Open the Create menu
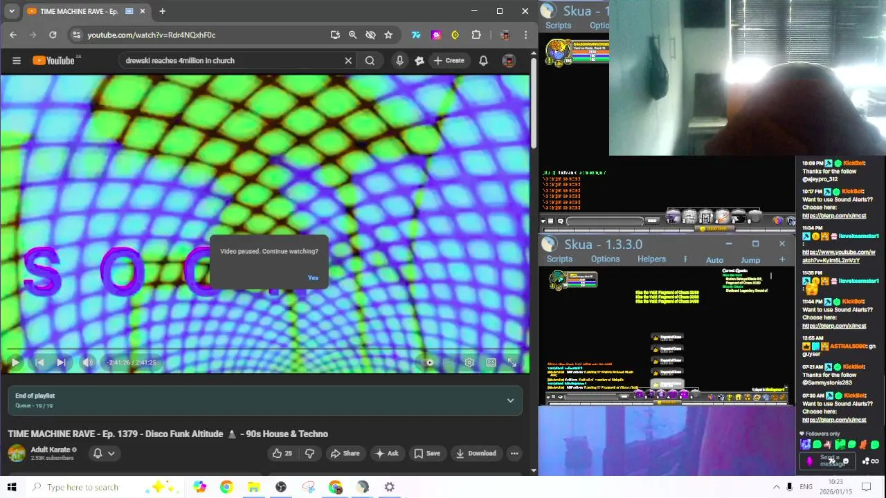Viewport: 886px width, 498px height. coord(449,61)
